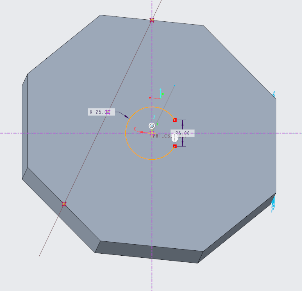Image resolution: width=302 pixels, height=291 pixels.
Task: Click the PRT_CS coordinate system label
Action: (162, 136)
